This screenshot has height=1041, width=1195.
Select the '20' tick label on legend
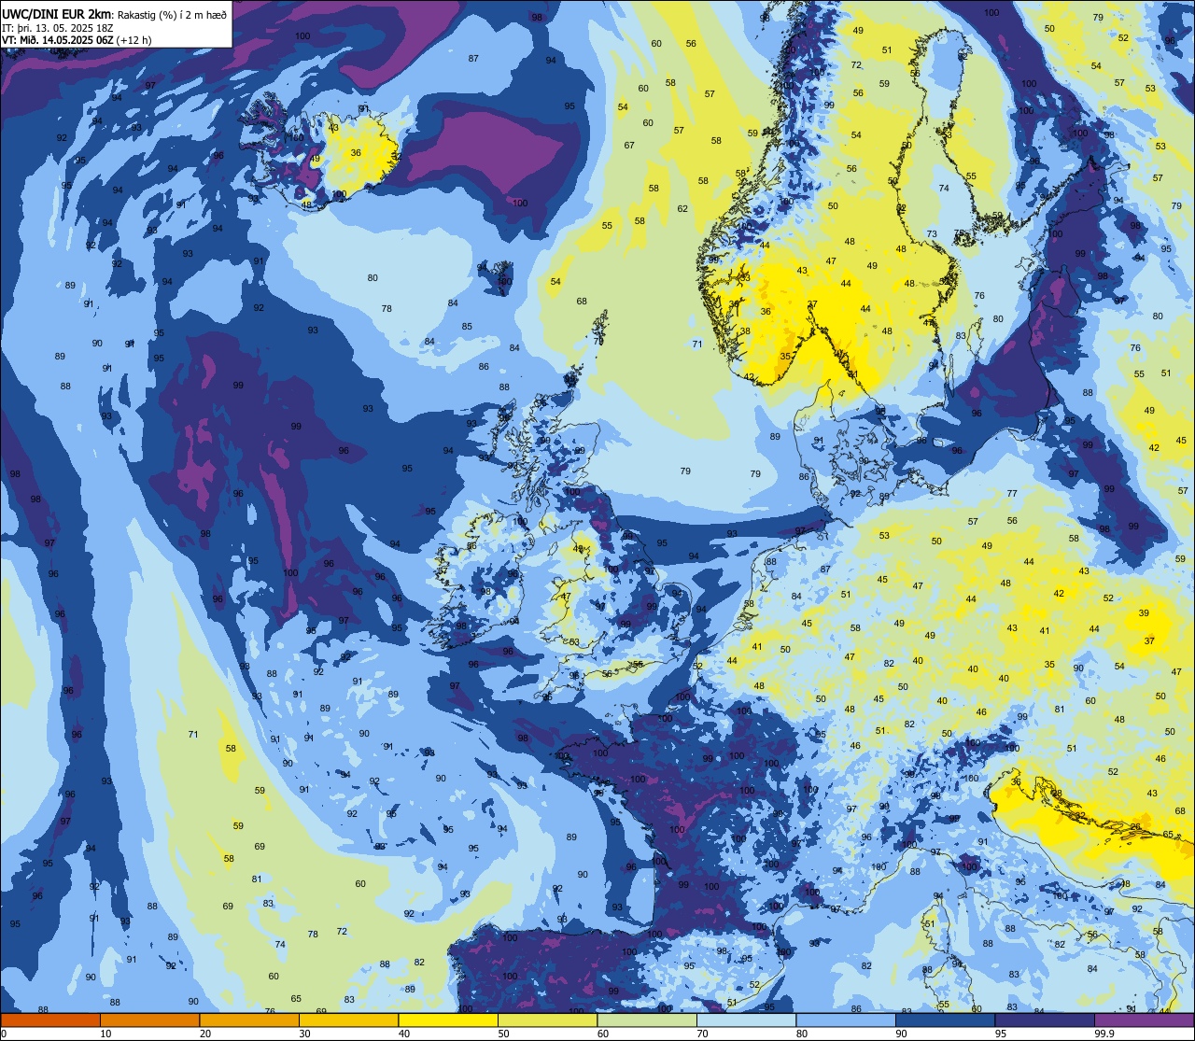click(205, 1034)
